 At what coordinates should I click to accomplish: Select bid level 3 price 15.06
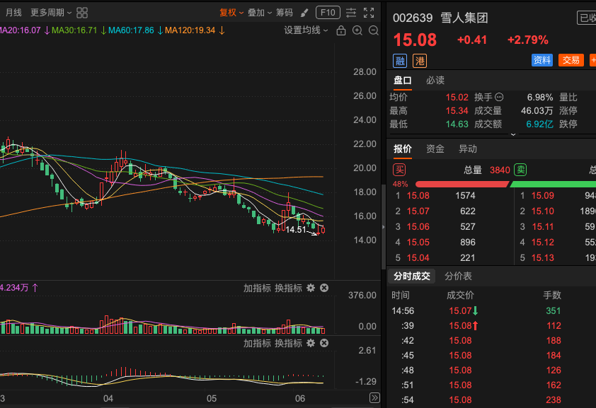[418, 227]
